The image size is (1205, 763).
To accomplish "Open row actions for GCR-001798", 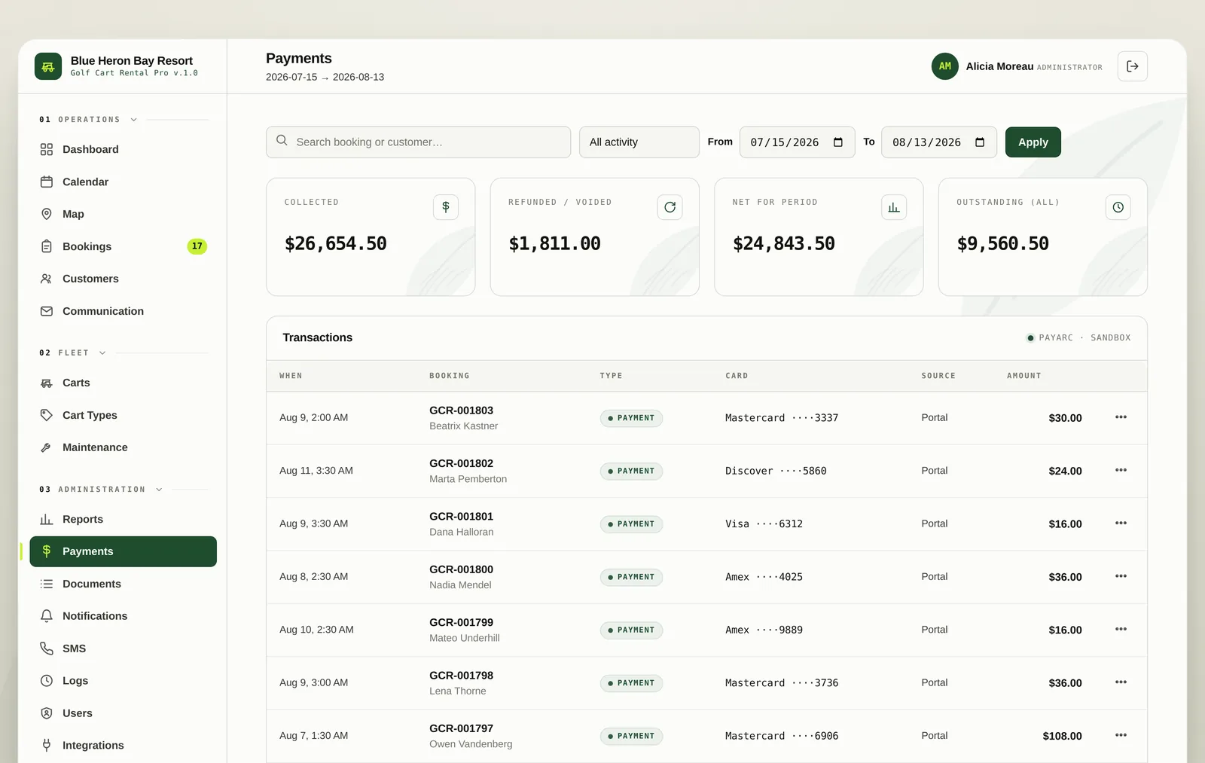I will 1121,682.
